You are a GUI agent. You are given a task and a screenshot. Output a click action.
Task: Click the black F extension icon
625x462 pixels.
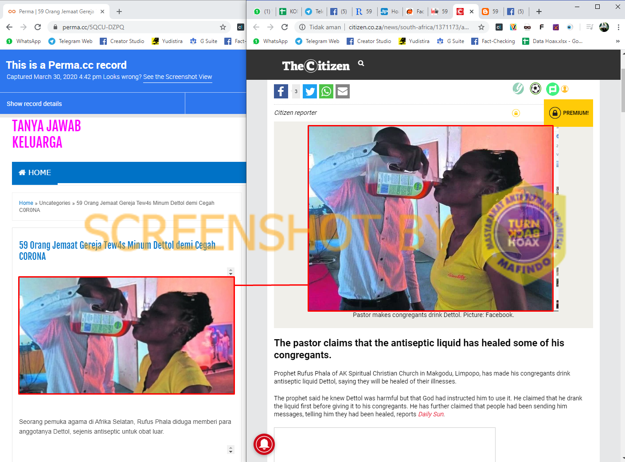[x=542, y=27]
